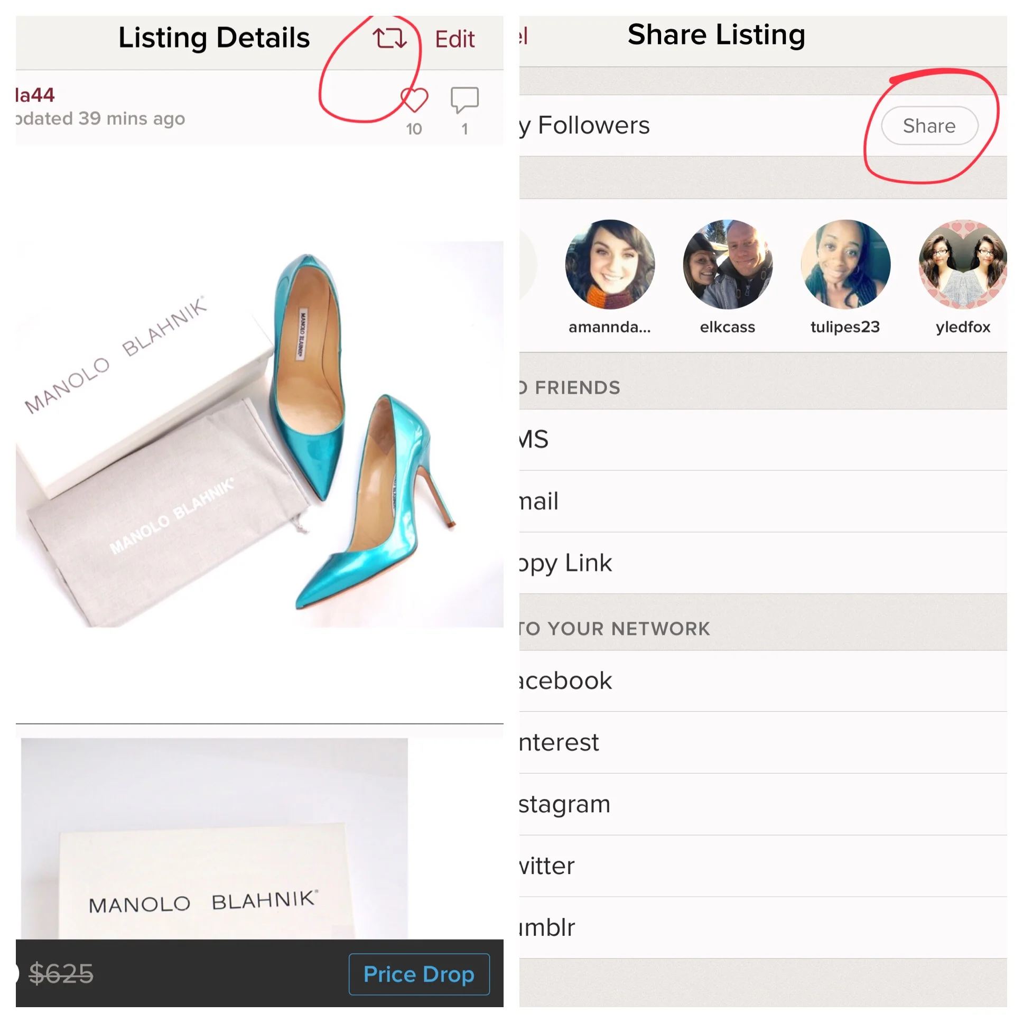This screenshot has width=1023, height=1023.
Task: Share listing to Facebook
Action: click(x=763, y=681)
